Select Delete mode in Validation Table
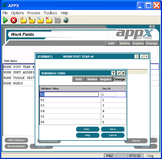This screenshot has width=162, height=159. coord(92,79)
